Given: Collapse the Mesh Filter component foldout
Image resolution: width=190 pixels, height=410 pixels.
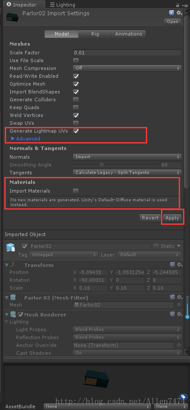Looking at the screenshot, I should [x=6, y=298].
